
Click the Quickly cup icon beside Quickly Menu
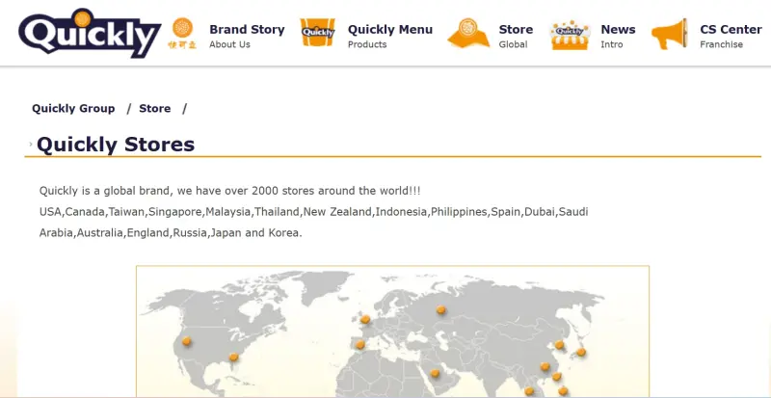tap(318, 33)
